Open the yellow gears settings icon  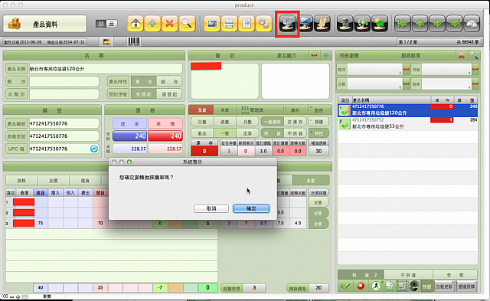263,24
